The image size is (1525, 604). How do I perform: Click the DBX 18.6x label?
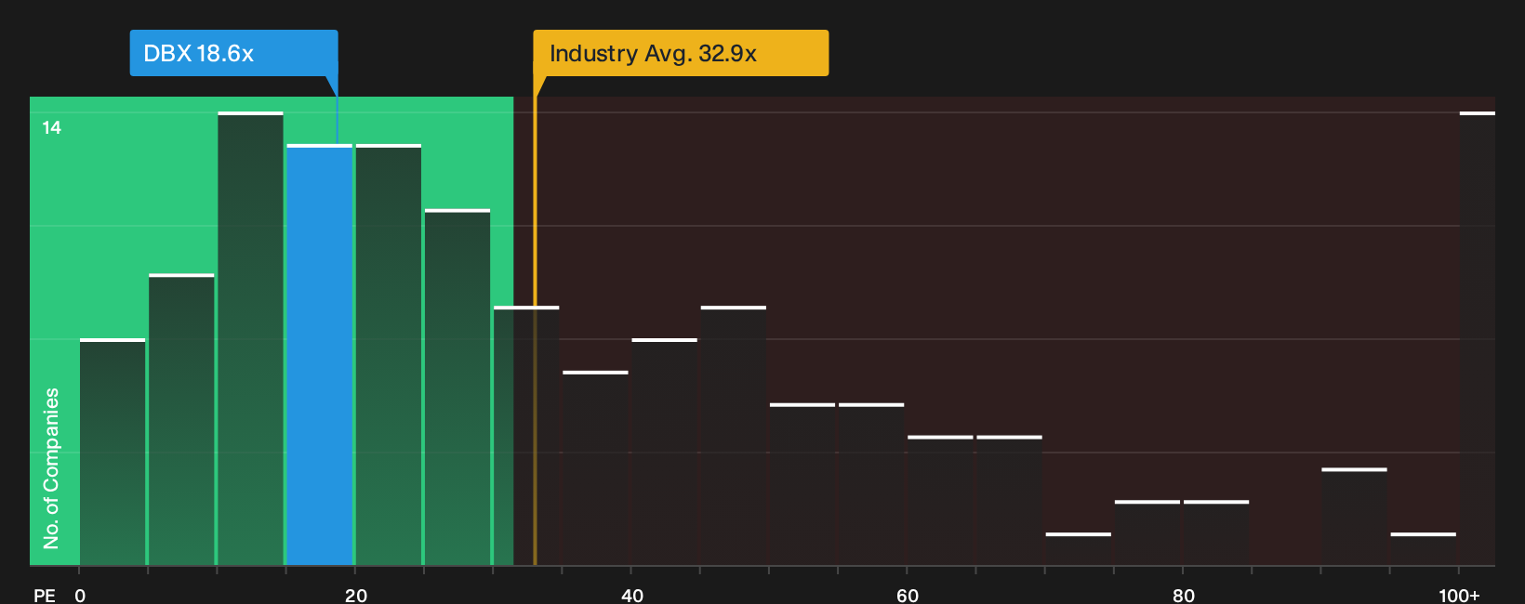pos(233,53)
